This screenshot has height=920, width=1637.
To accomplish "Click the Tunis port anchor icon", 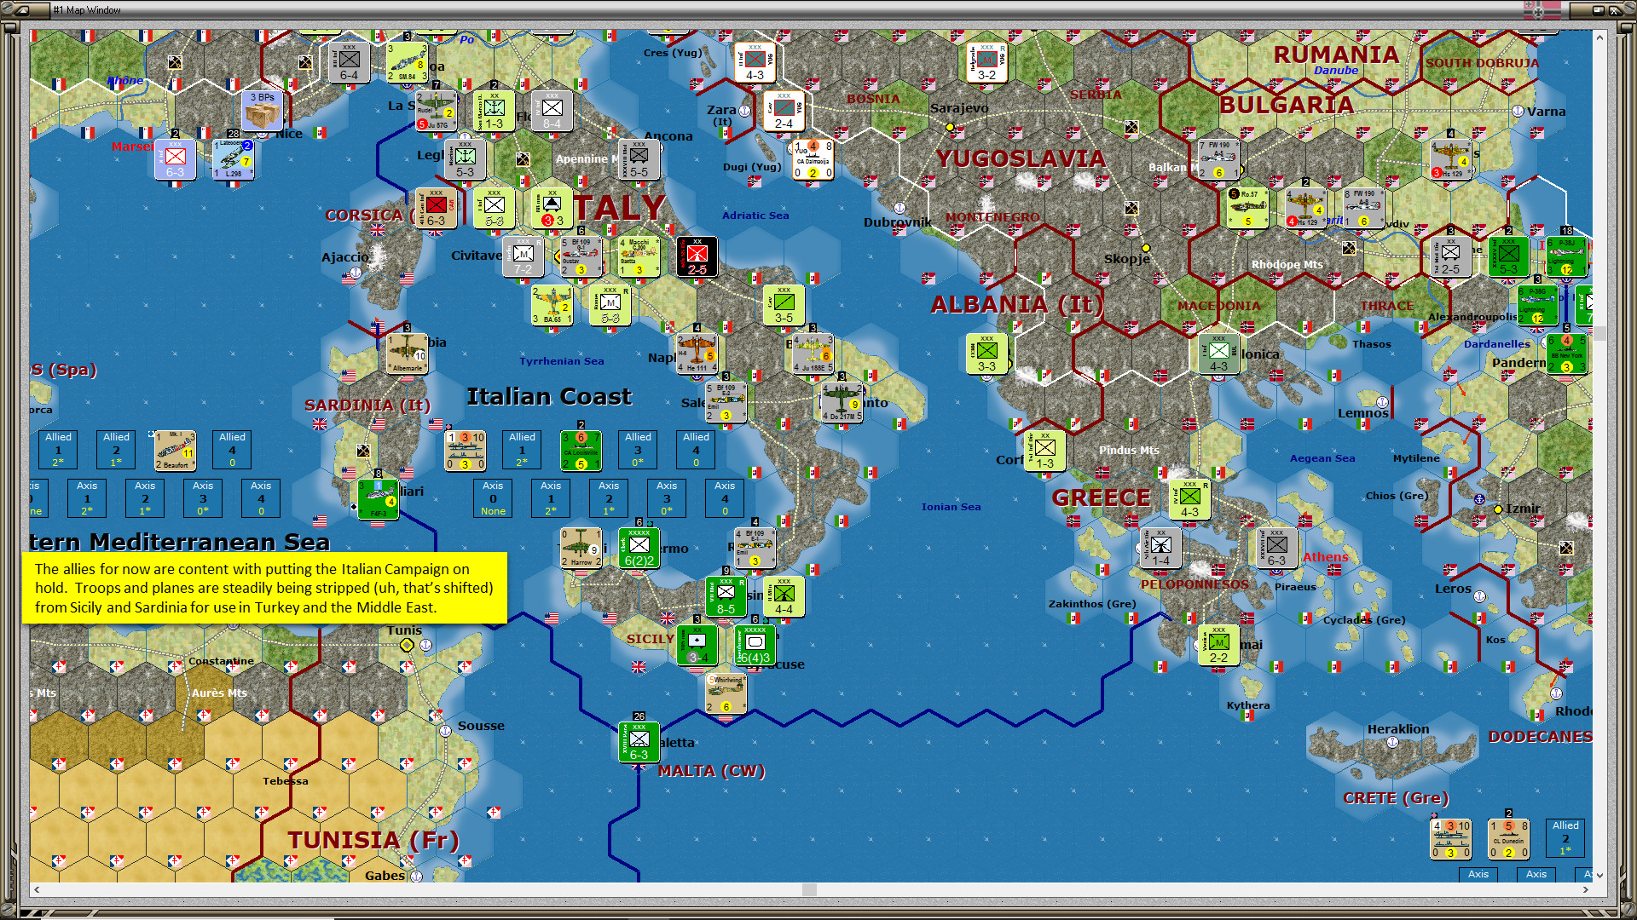I will coord(425,645).
